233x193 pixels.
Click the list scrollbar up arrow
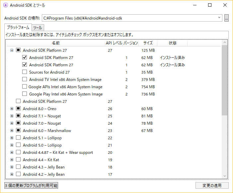tap(224, 42)
